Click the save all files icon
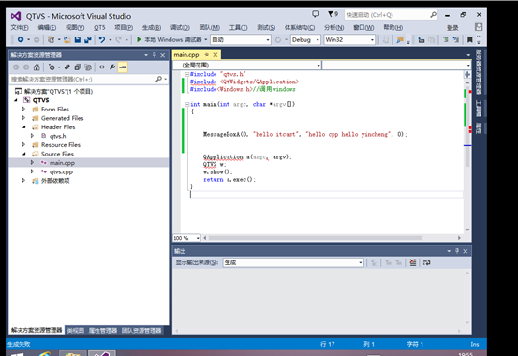This screenshot has height=356, width=518. (87, 39)
